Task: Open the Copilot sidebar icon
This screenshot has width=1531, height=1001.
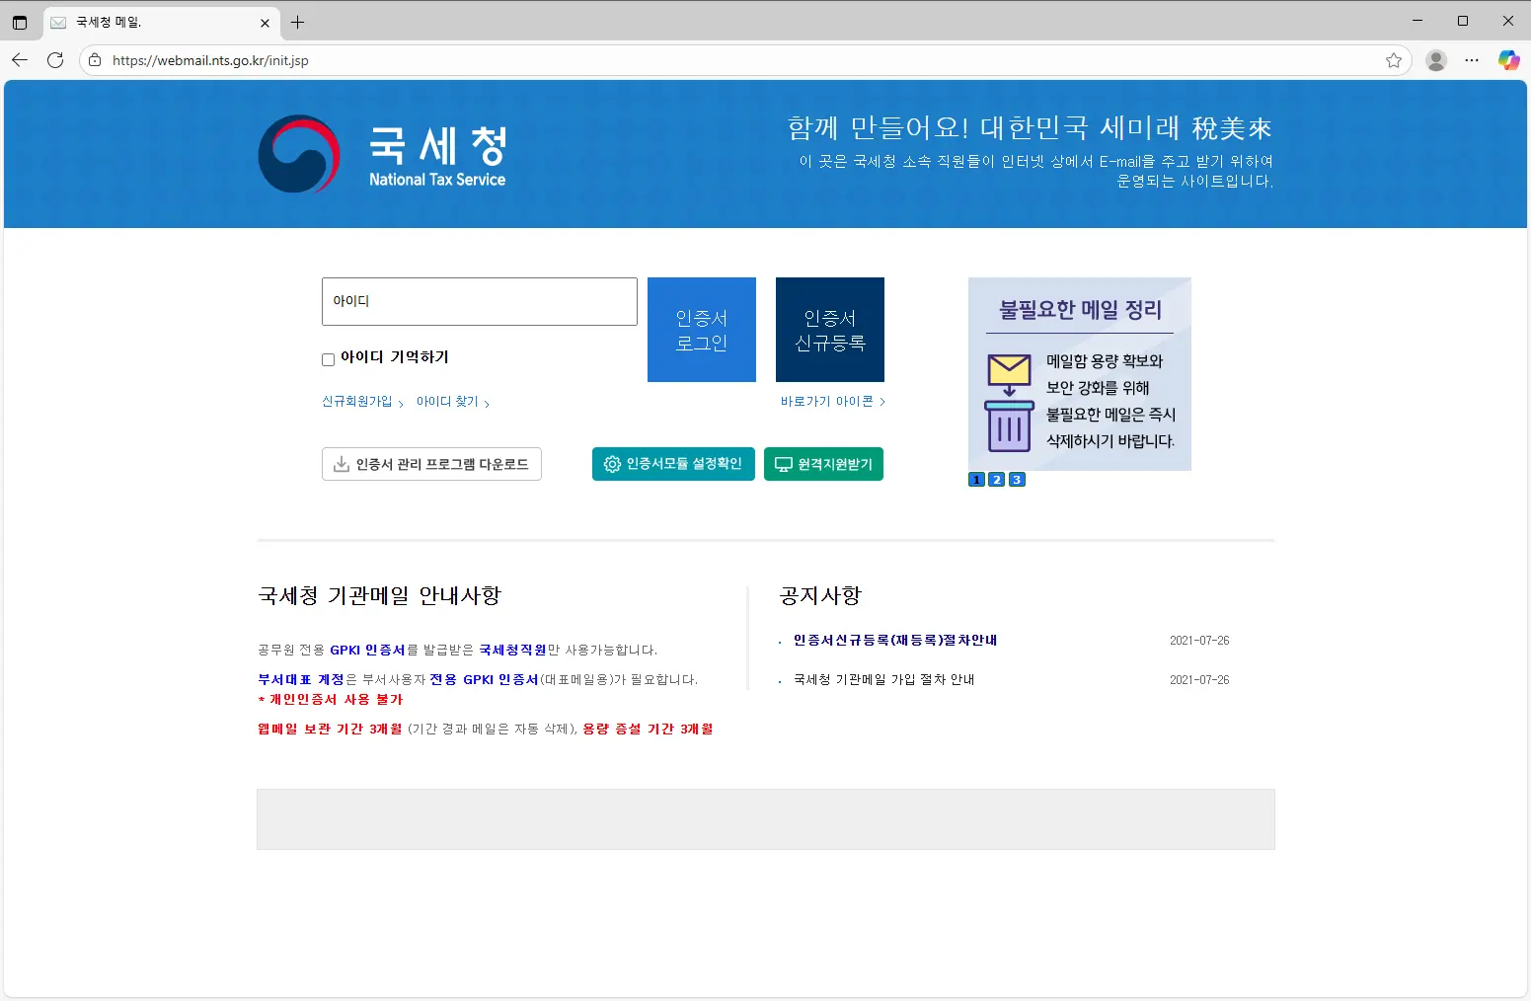Action: point(1508,60)
